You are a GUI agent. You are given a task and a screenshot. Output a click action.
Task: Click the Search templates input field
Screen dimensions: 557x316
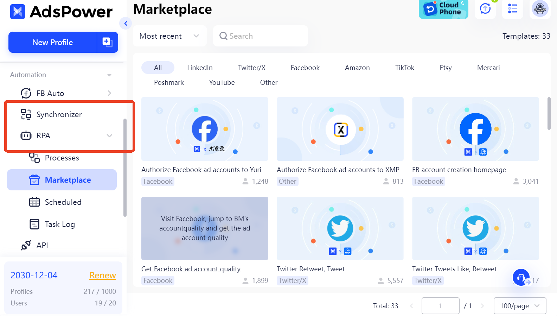[261, 36]
